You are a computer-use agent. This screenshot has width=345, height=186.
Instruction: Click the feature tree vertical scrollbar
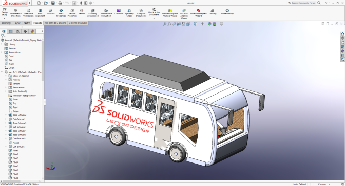click(43, 61)
